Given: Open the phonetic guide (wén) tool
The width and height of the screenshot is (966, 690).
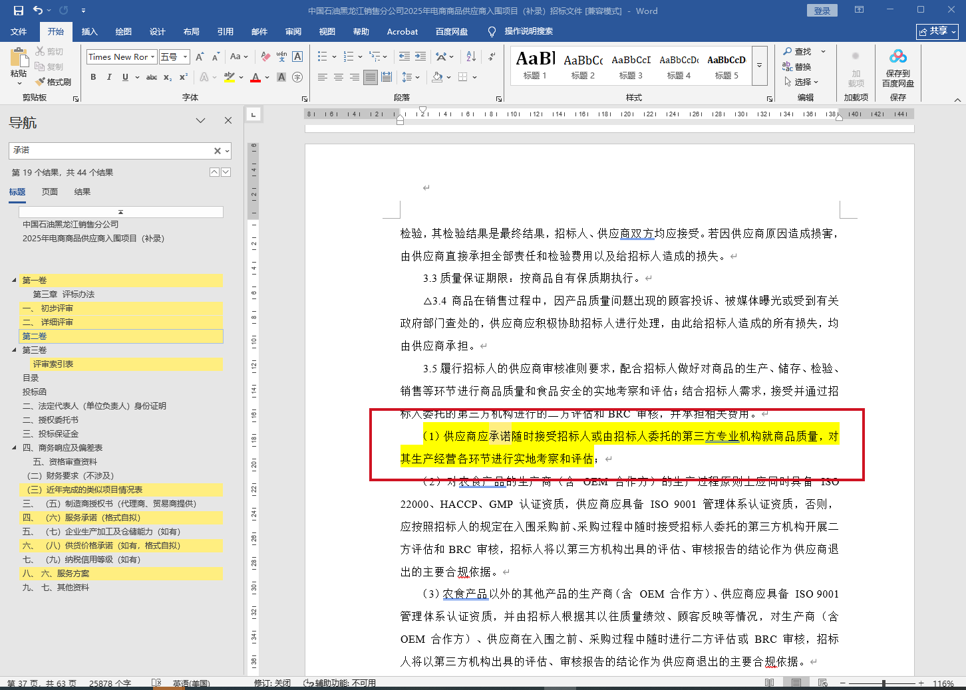Looking at the screenshot, I should click(281, 57).
